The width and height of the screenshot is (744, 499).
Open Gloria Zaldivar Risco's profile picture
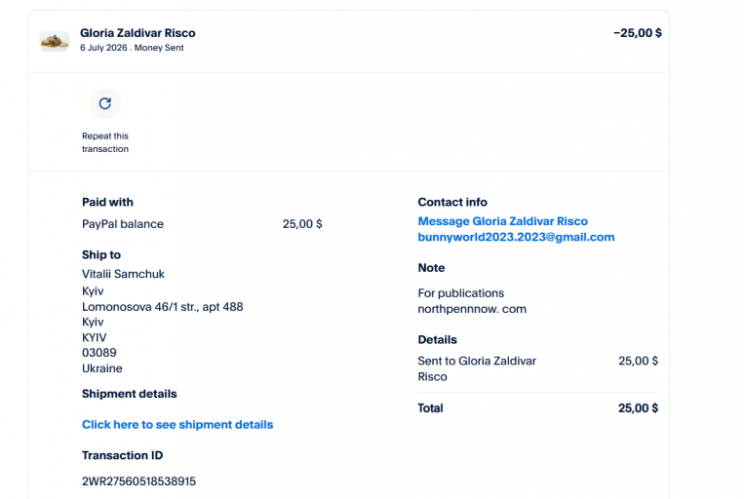tap(55, 41)
